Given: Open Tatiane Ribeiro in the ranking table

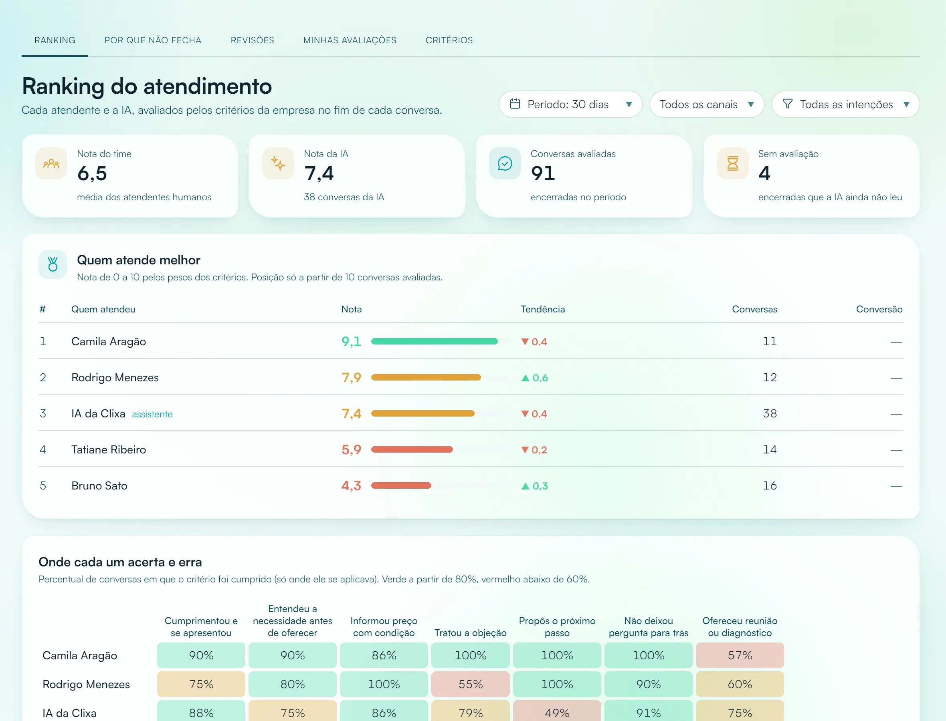Looking at the screenshot, I should point(109,450).
